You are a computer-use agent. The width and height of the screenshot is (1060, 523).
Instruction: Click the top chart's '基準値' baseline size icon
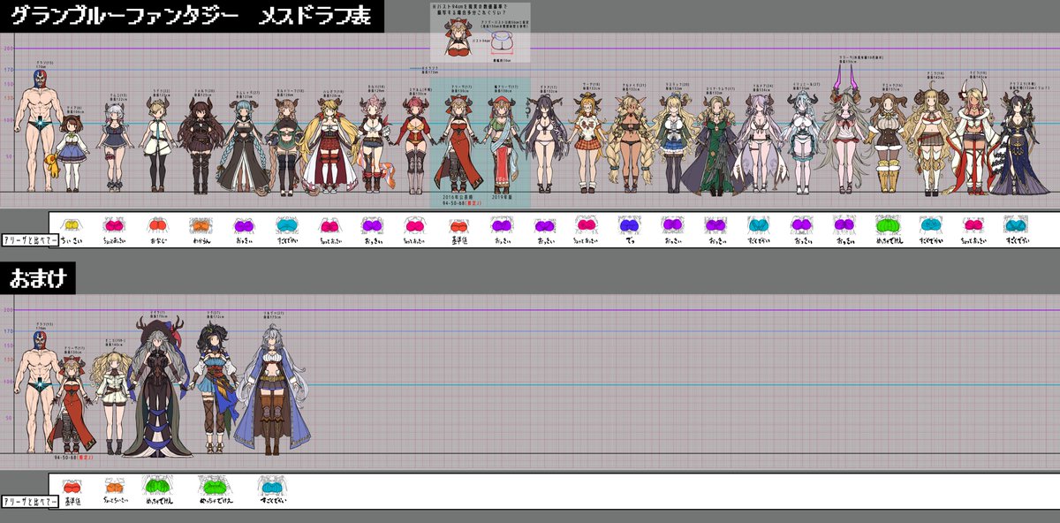click(x=459, y=225)
